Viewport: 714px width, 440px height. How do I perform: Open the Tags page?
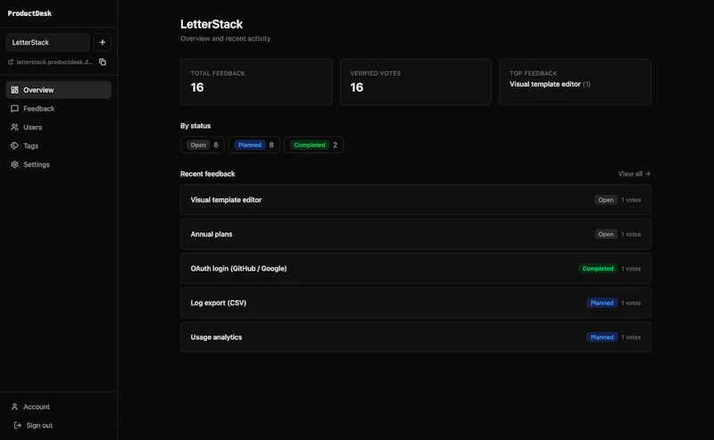click(x=58, y=146)
